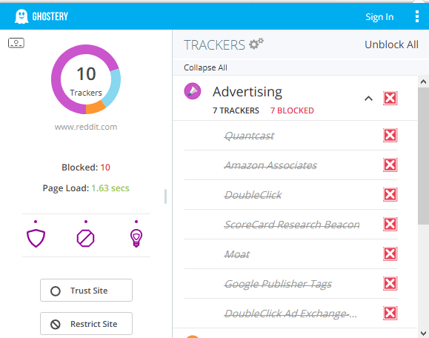Click the 7 BLOCKED label
Viewport: 429px width, 338px height.
(x=292, y=110)
